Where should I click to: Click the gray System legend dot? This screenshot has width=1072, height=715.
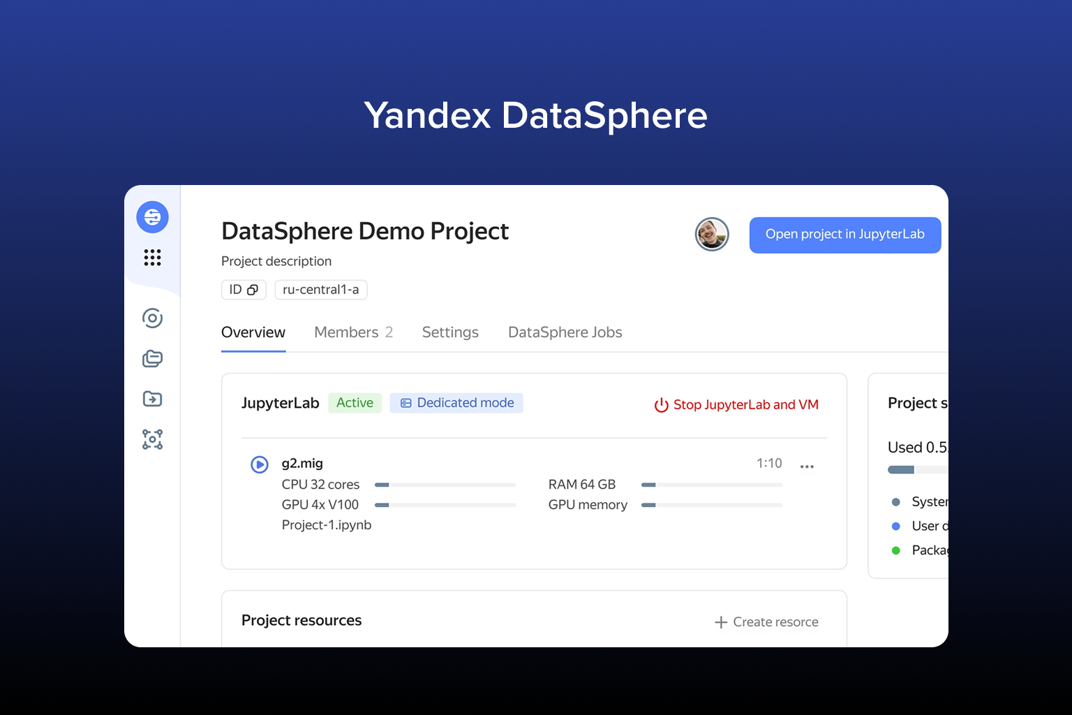(x=896, y=502)
